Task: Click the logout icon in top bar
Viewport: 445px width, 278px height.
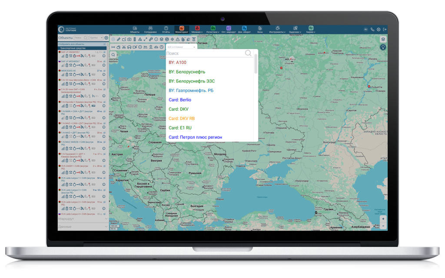Action: pyautogui.click(x=385, y=30)
